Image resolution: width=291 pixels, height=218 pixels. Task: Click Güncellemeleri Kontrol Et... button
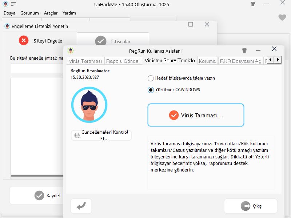101,135
